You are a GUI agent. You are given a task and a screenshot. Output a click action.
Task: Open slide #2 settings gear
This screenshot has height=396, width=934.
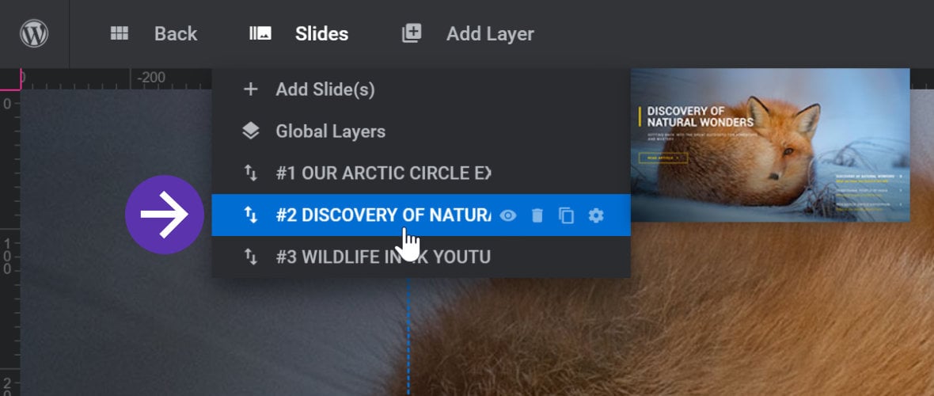point(596,215)
